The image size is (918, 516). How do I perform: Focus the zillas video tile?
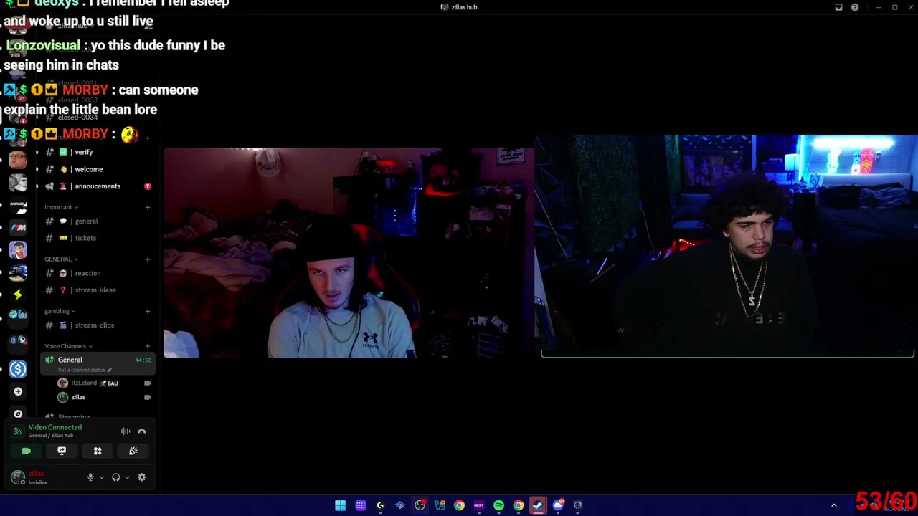(727, 246)
